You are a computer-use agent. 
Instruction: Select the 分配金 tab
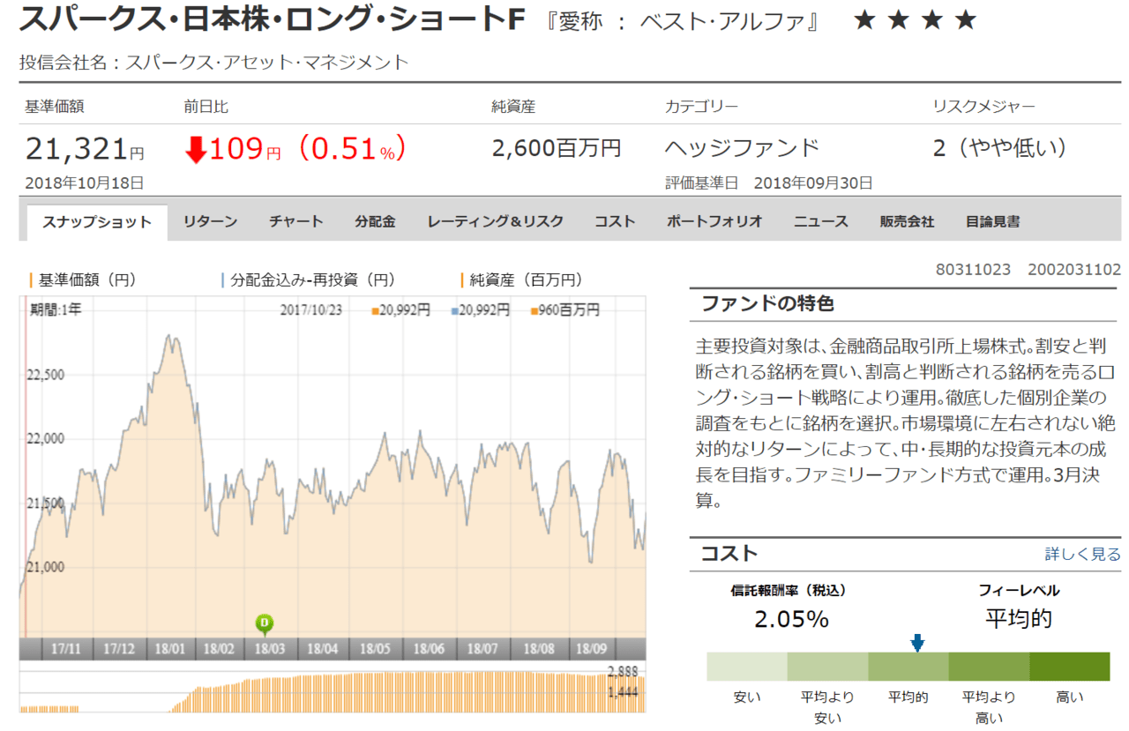(375, 222)
